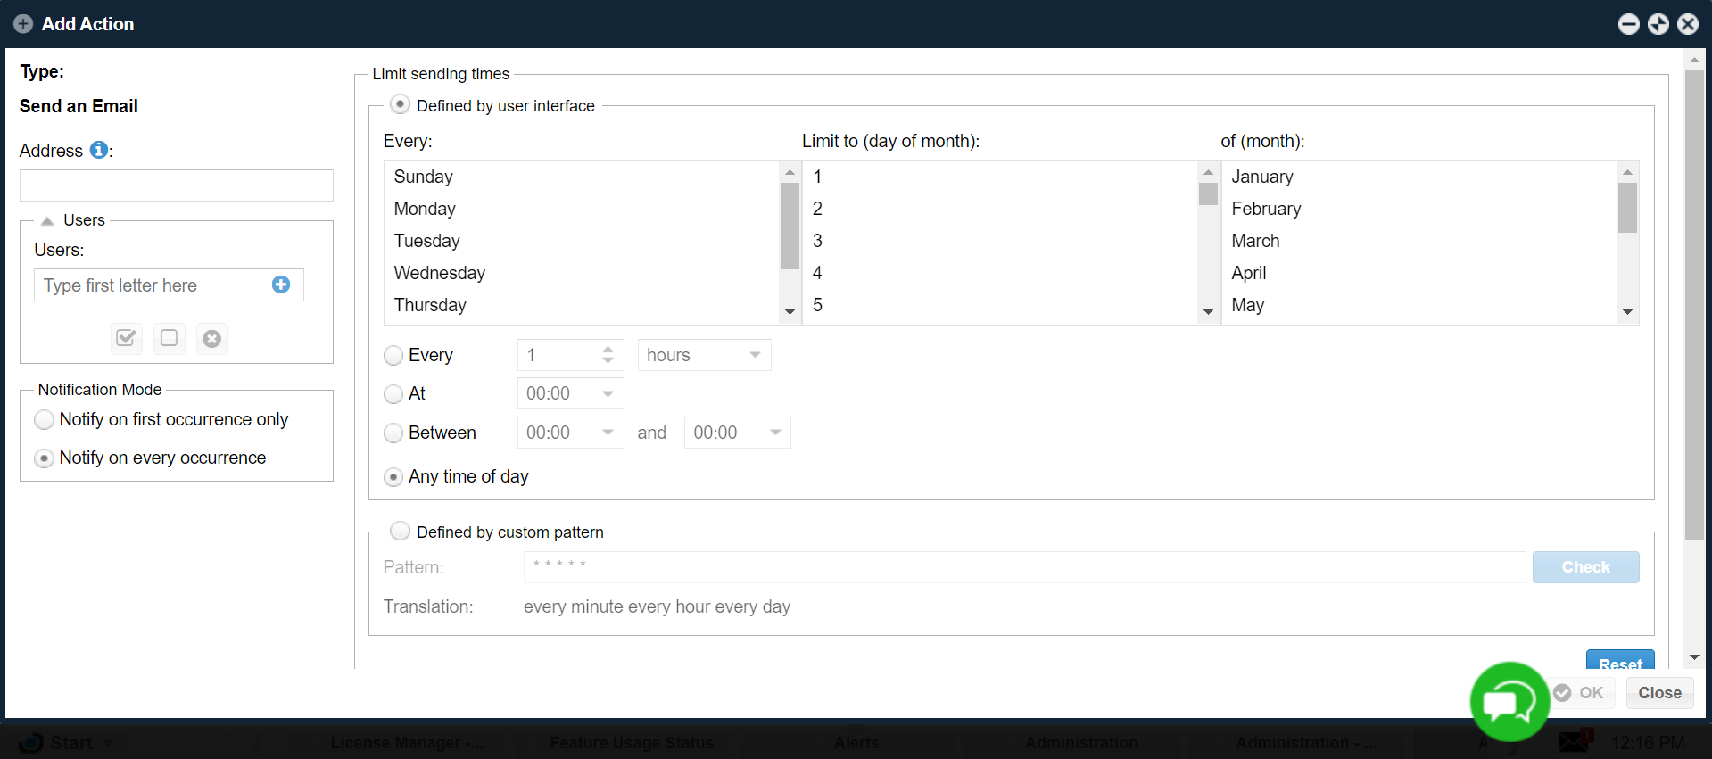Click the deselect all users icon

point(169,338)
